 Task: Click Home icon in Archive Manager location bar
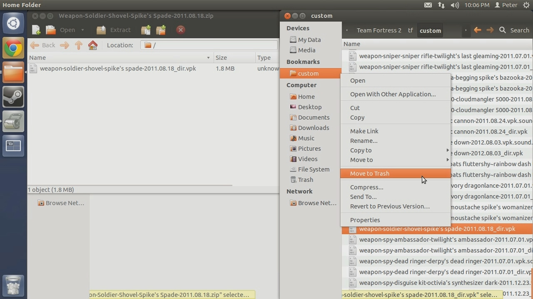click(x=93, y=45)
